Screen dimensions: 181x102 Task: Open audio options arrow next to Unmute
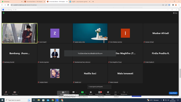[x=9, y=92]
